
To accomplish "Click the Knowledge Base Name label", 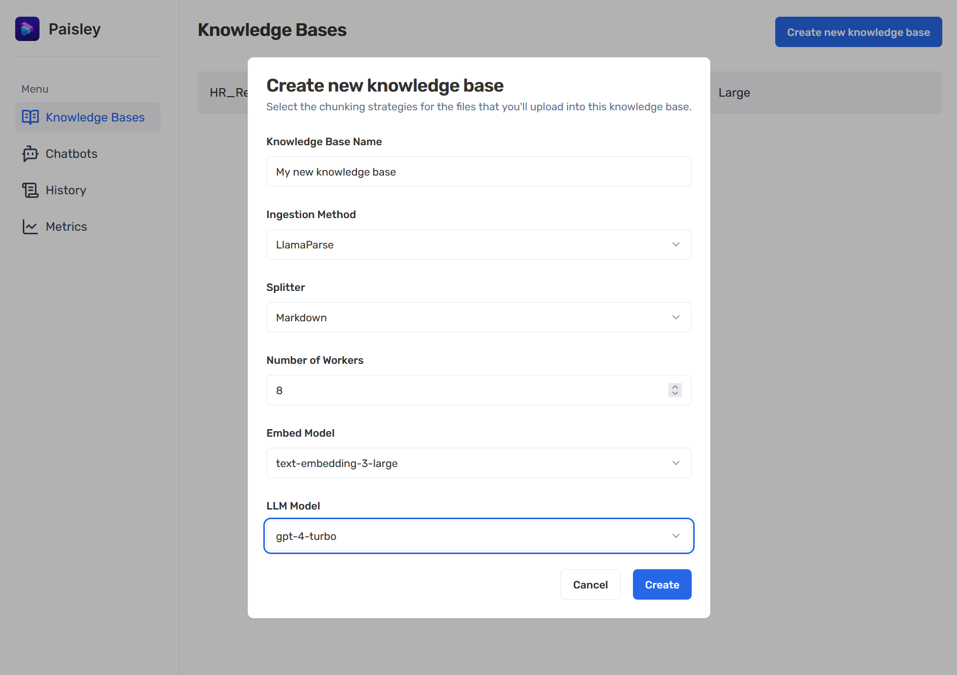I will pos(324,142).
